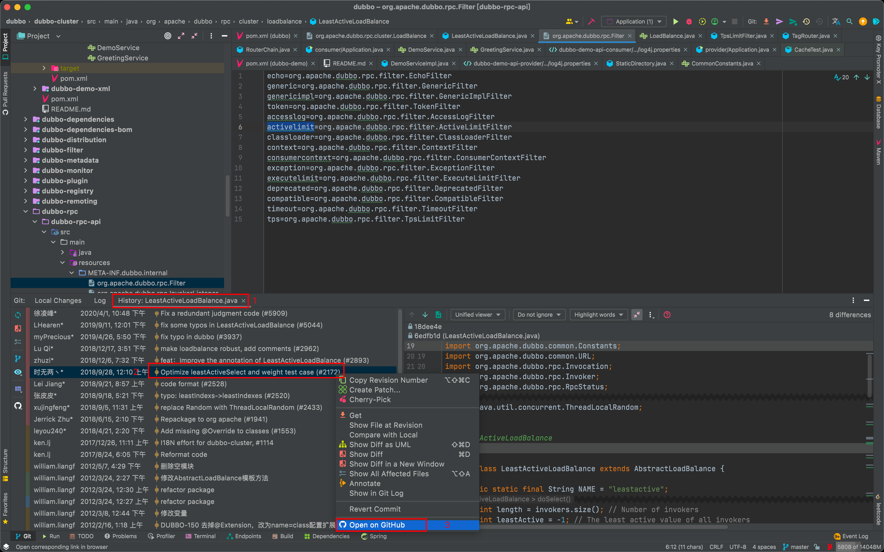The image size is (884, 552).
Task: Toggle collapse unchanged fragments in the diff viewer
Action: (x=637, y=315)
